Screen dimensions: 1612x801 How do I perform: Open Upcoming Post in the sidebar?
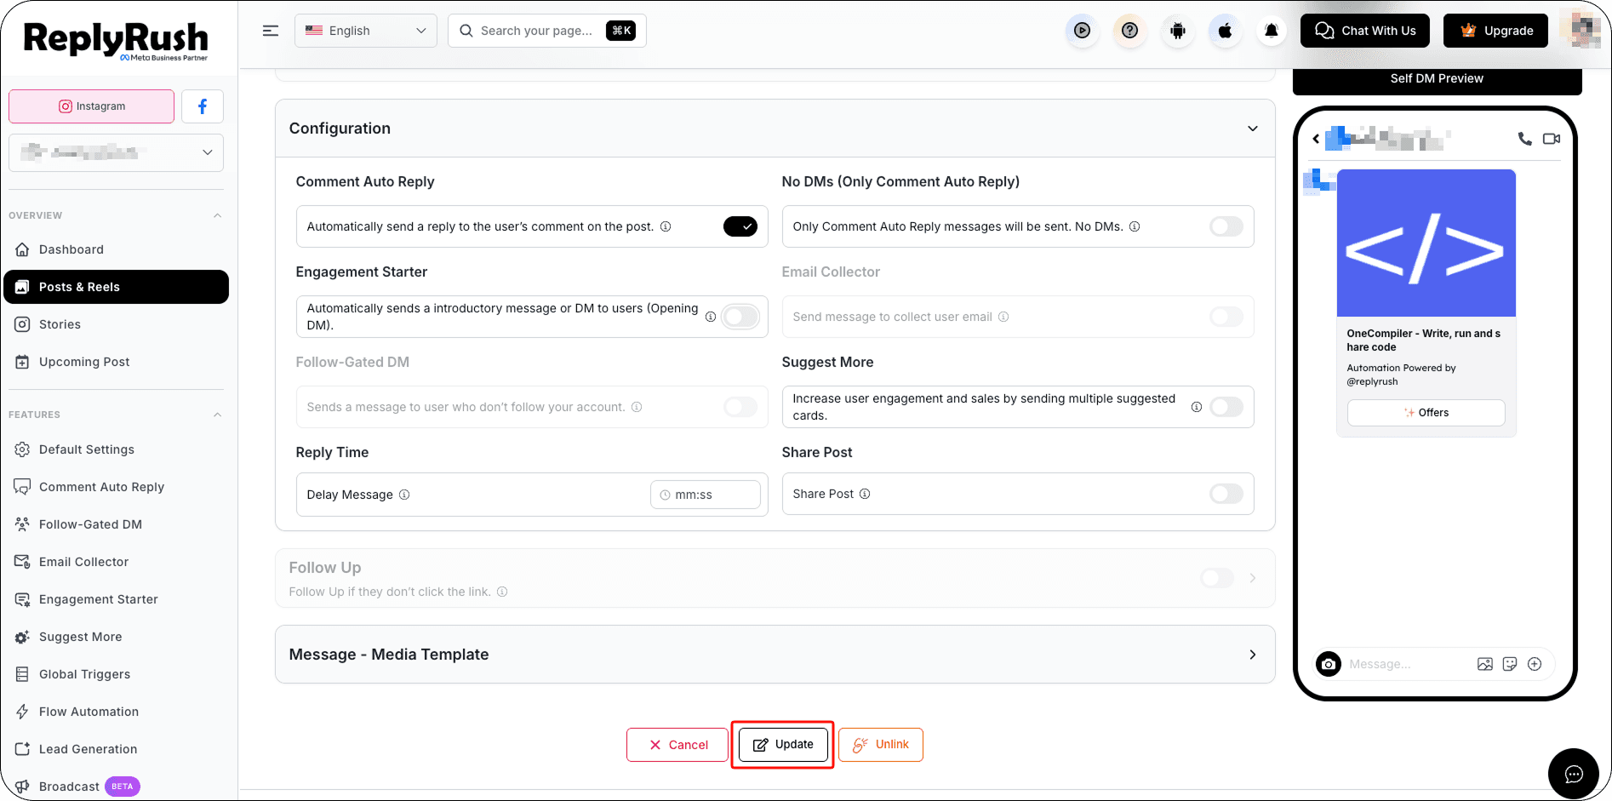pos(117,362)
